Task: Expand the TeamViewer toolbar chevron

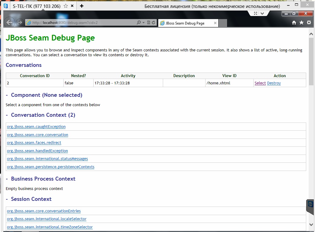Action: [262, 13]
